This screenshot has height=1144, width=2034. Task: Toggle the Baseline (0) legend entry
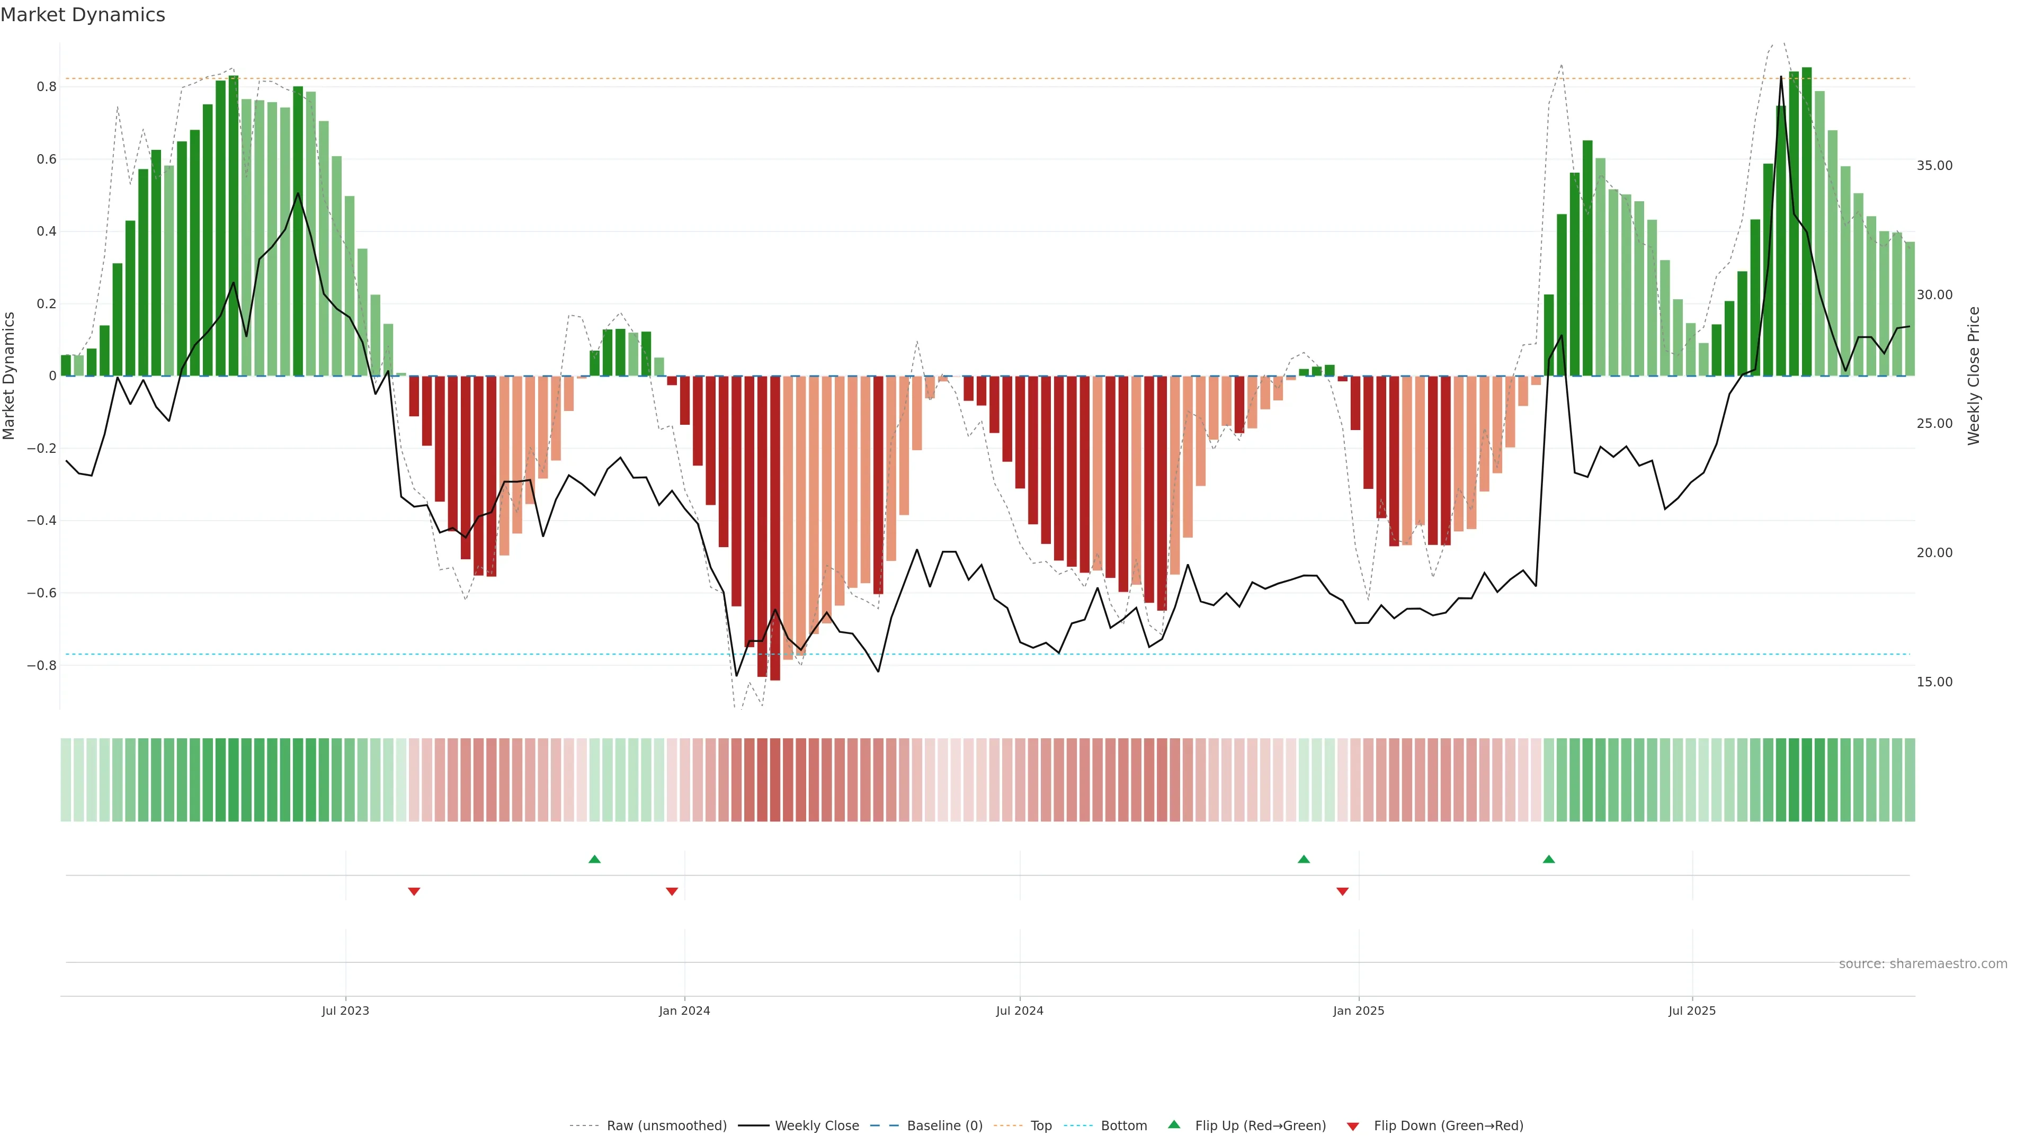click(x=944, y=1126)
